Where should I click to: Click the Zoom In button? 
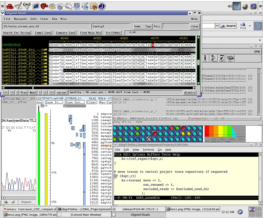coord(54,102)
